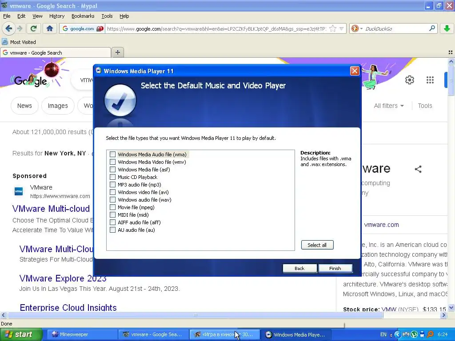Open the File menu
This screenshot has width=455, height=341.
tap(7, 16)
